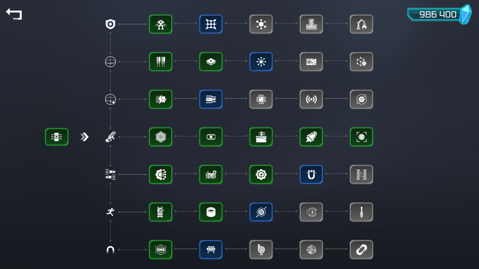Open the coil spring upgrade node
The image size is (479, 269).
[361, 174]
